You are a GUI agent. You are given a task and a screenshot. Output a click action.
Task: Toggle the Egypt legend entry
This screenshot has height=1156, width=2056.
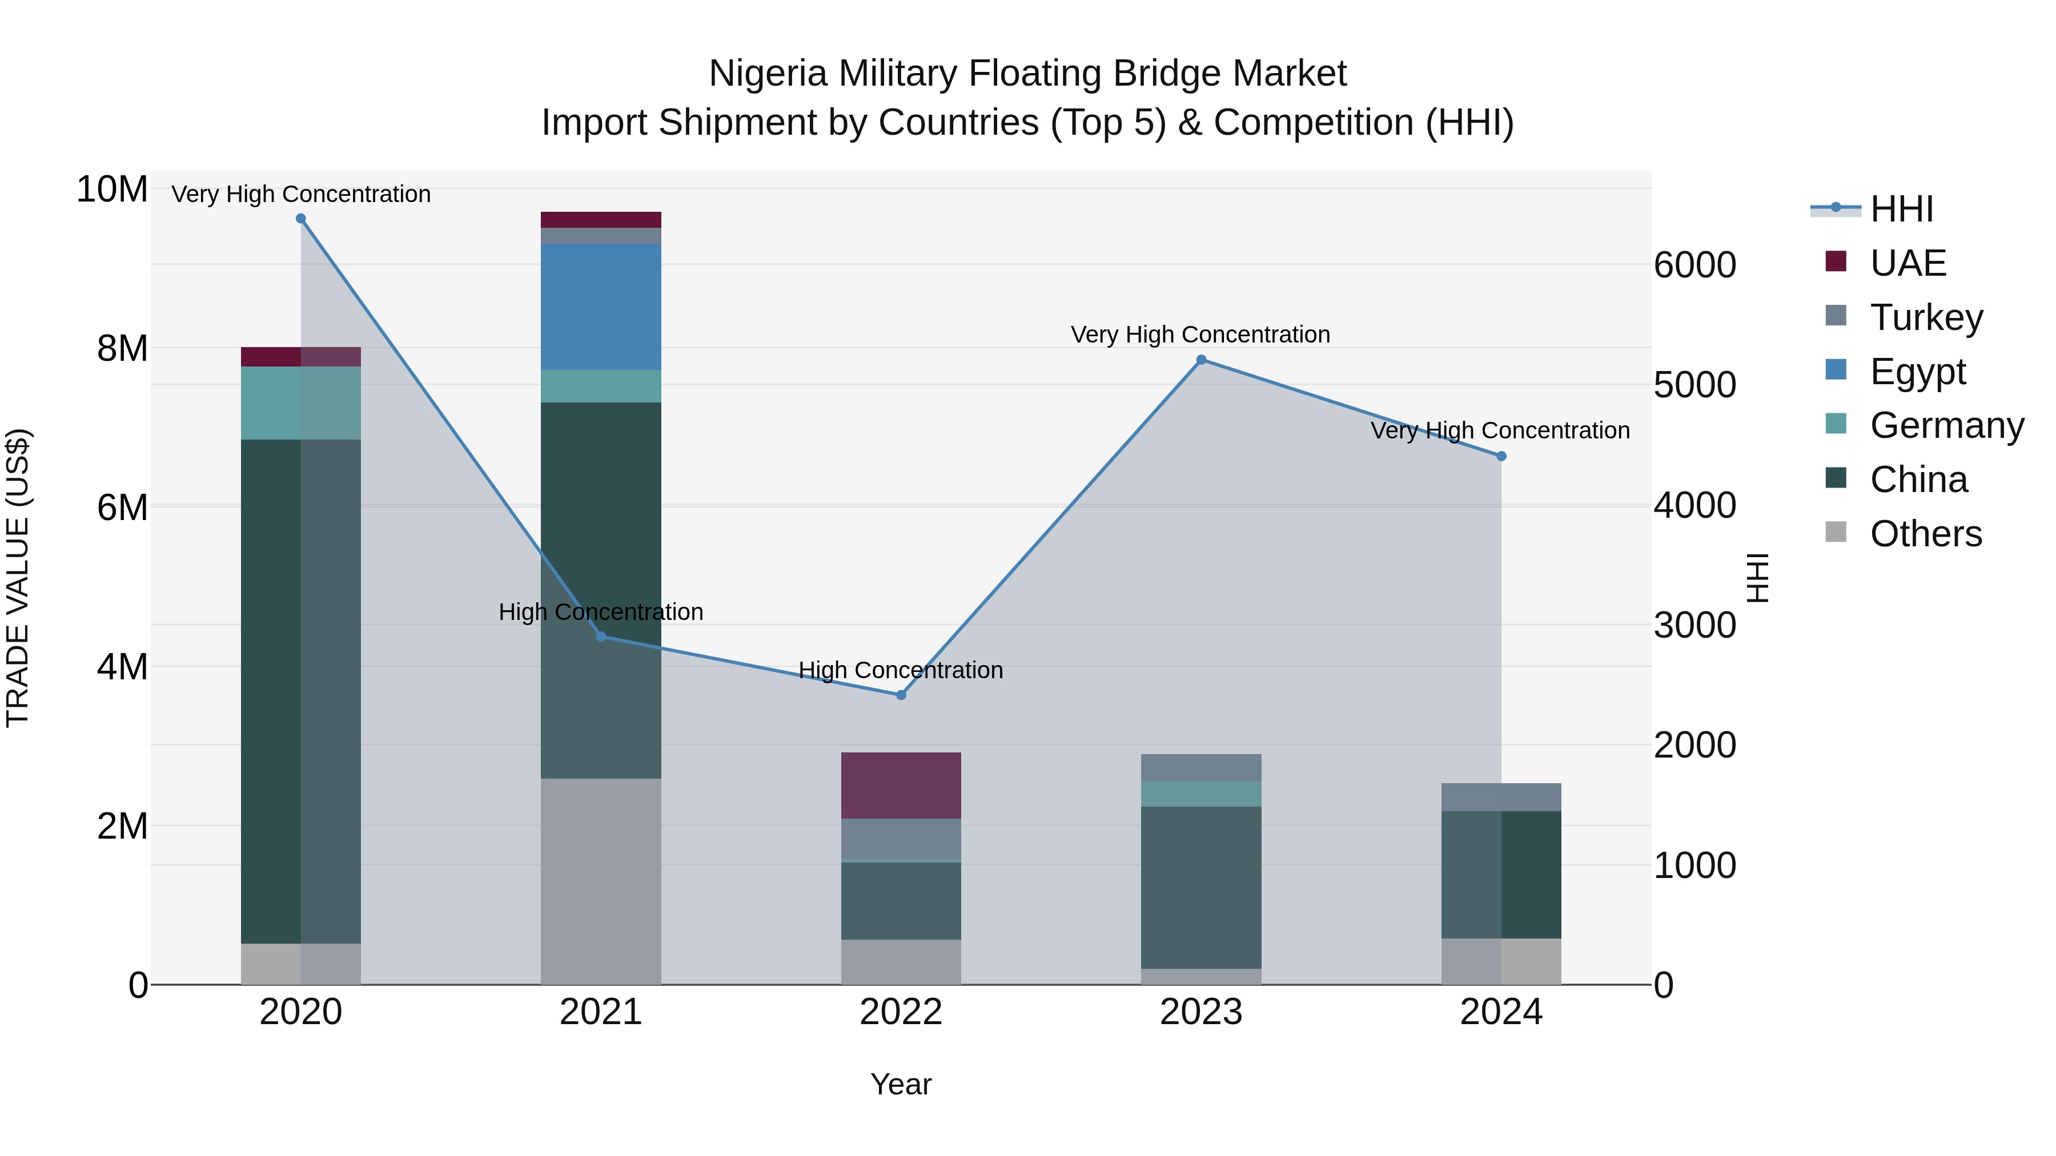click(1896, 371)
